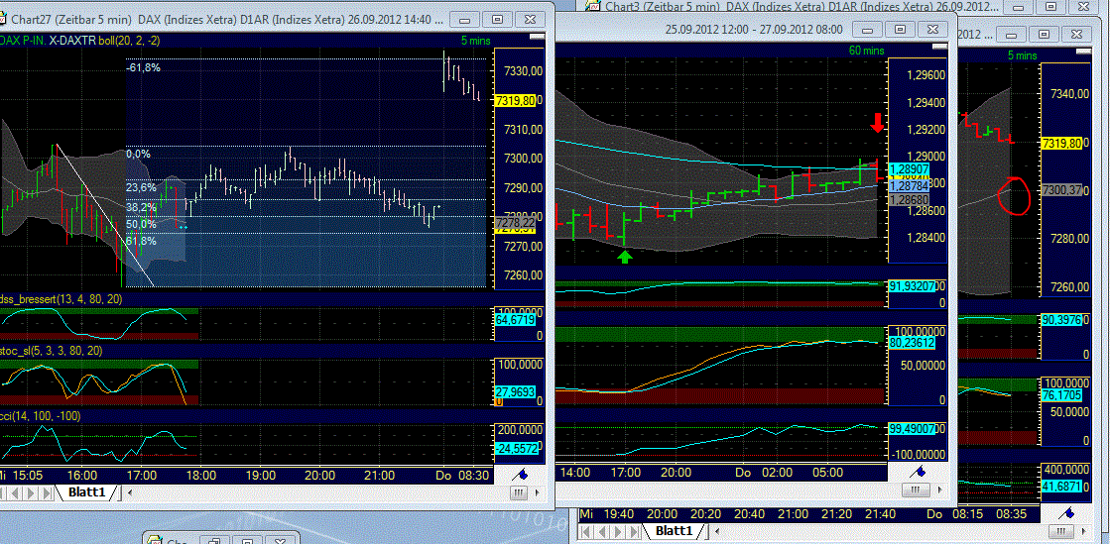
Task: Click the 76,1705 indicator value in right chart
Action: (x=1063, y=395)
